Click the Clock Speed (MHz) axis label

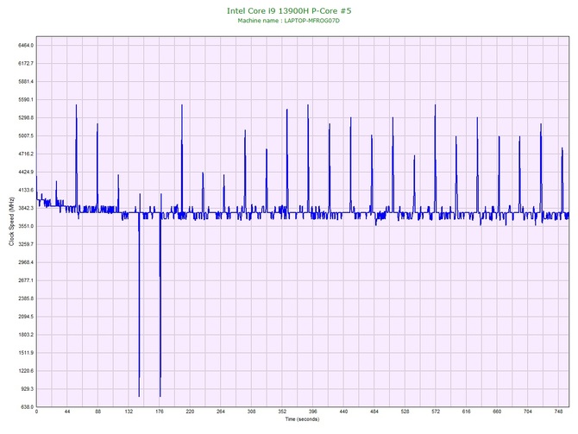click(12, 222)
